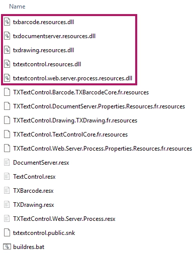195x254 pixels.
Task: Click the Name column header
Action: pos(17,7)
